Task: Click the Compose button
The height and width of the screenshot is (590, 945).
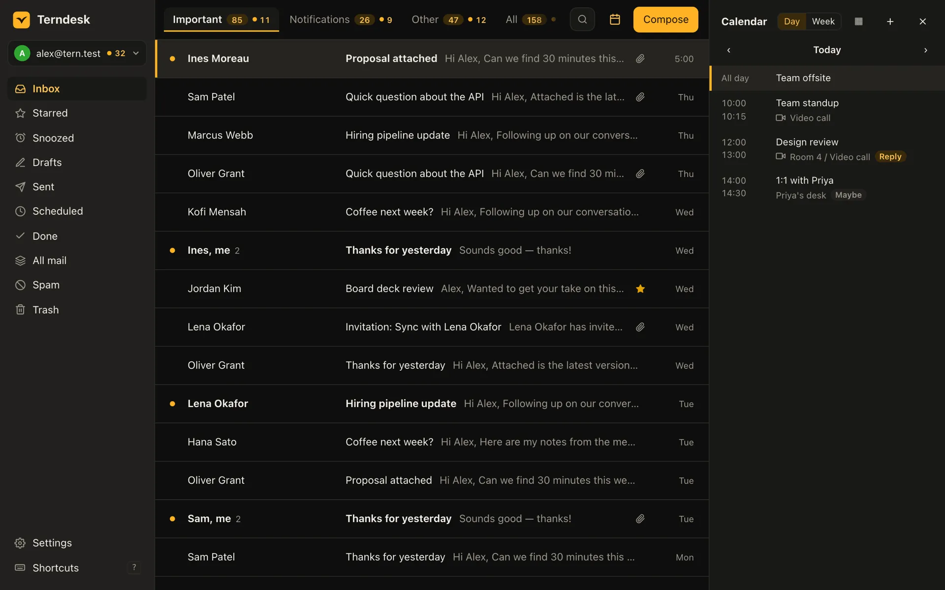Action: 665,20
